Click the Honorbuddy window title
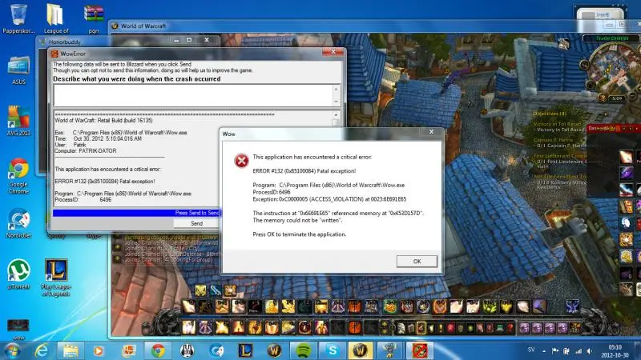This screenshot has width=641, height=360. (65, 42)
